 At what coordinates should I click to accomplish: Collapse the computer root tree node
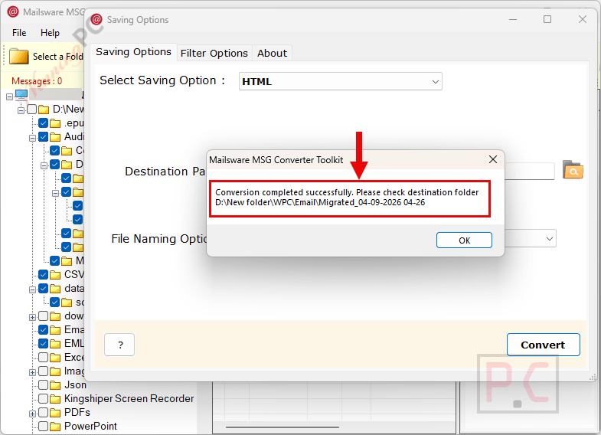pyautogui.click(x=10, y=97)
